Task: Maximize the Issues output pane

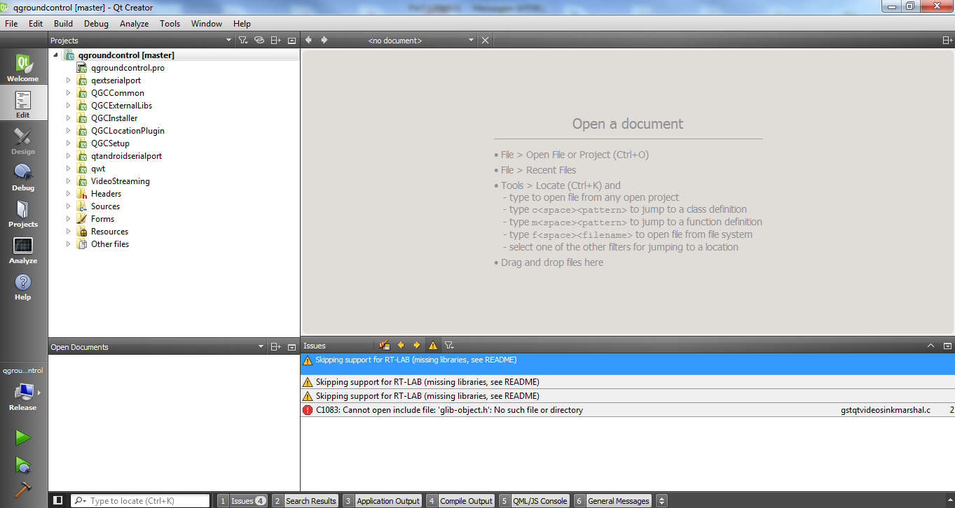Action: 931,346
